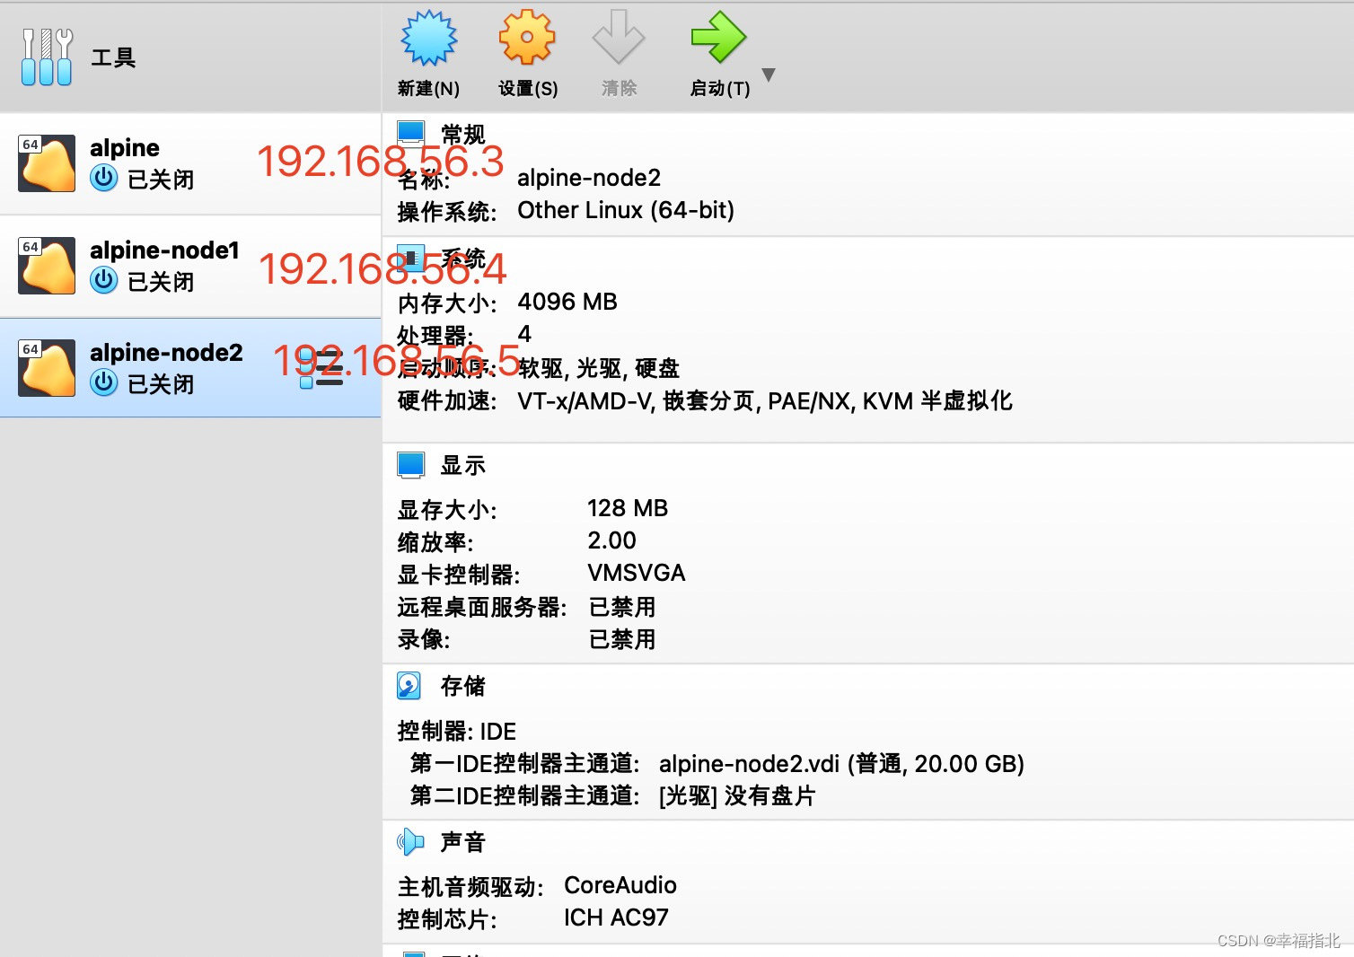Click the 处理器 processor count 4

pyautogui.click(x=524, y=334)
